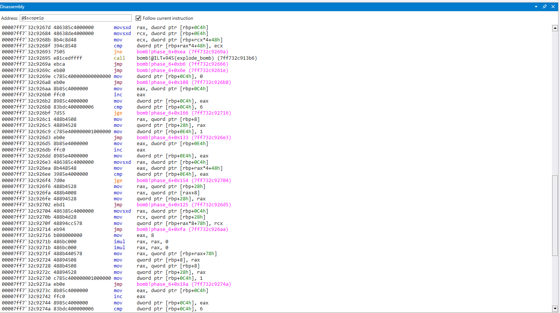Click the jmp bomb!phase_6+0xfa target

coord(182,229)
